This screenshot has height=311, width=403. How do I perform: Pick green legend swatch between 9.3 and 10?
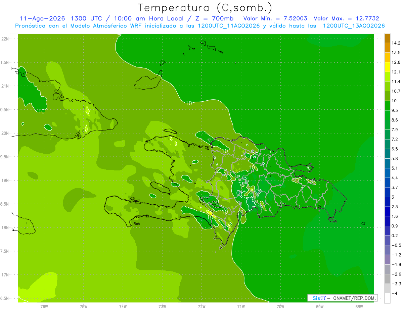[x=387, y=105]
